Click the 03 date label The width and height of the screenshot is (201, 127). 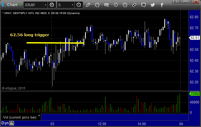tap(52, 124)
